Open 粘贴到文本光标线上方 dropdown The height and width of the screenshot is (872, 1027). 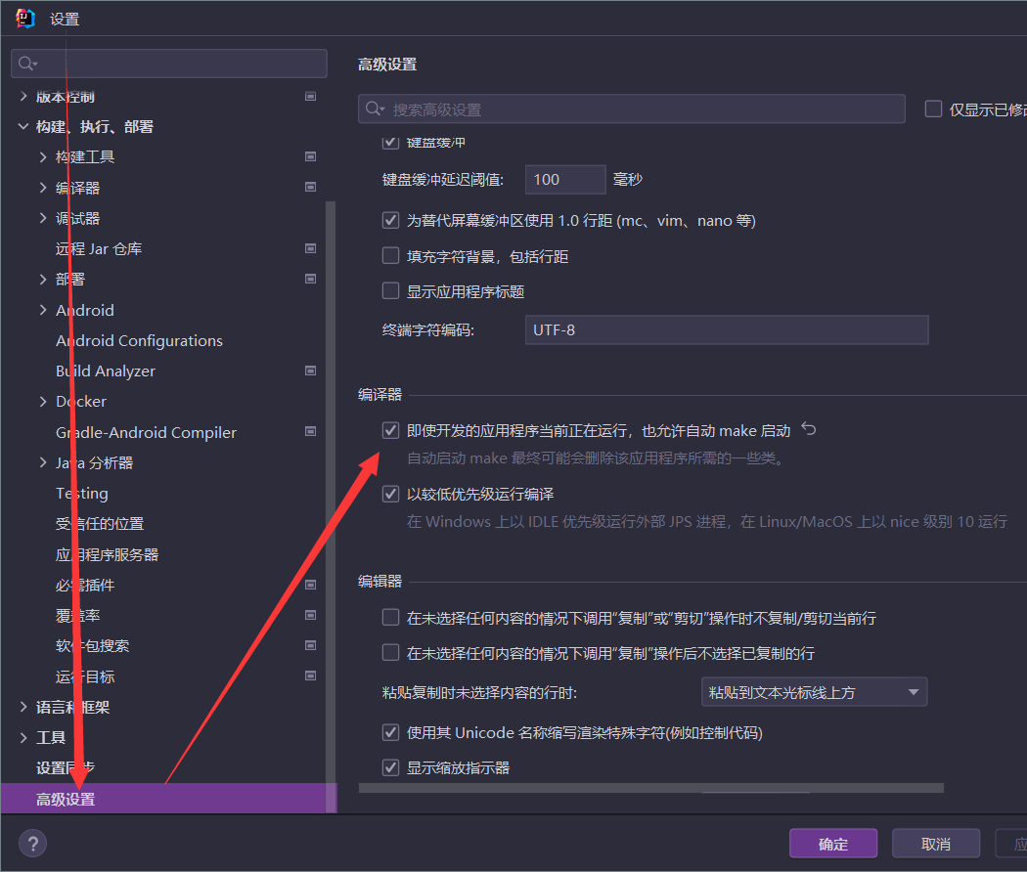(x=814, y=692)
